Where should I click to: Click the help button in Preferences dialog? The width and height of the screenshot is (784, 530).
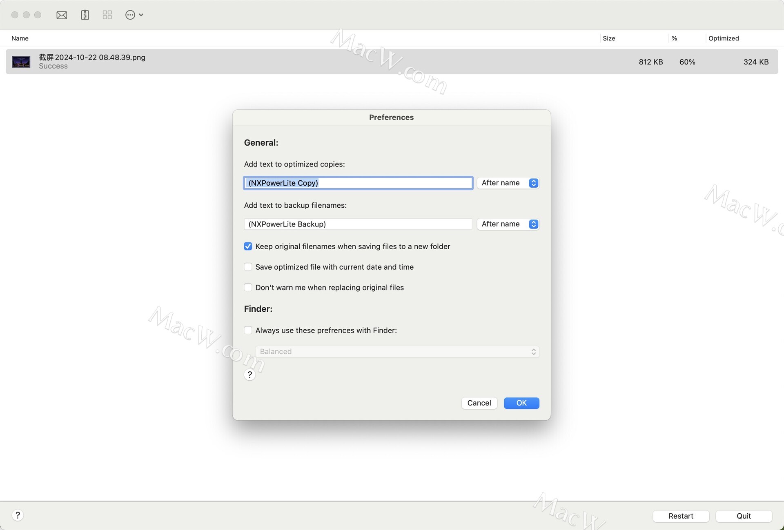249,375
